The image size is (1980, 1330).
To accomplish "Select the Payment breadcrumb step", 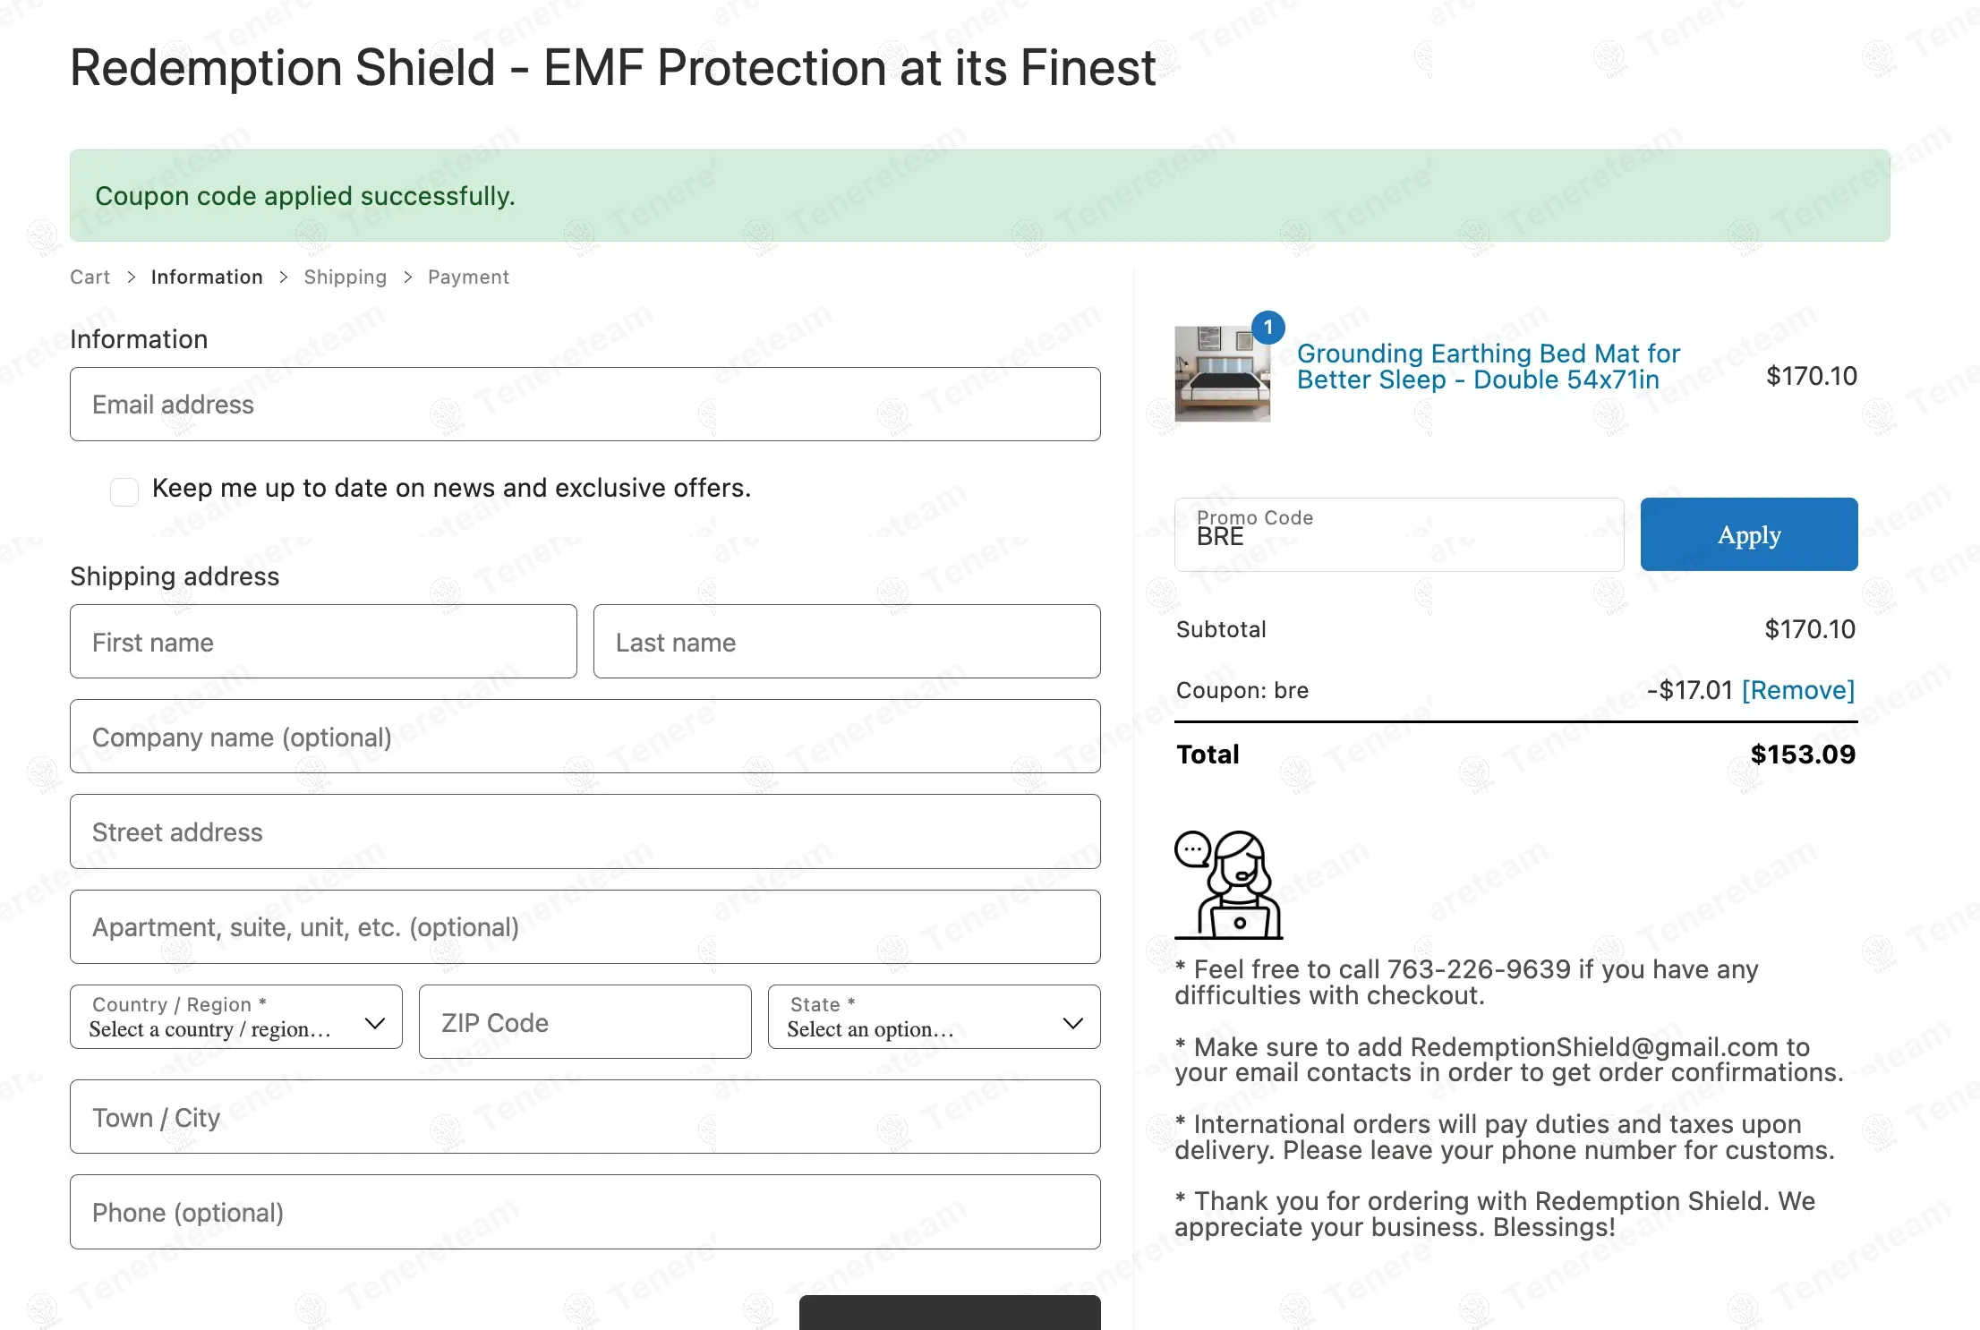I will (x=468, y=277).
